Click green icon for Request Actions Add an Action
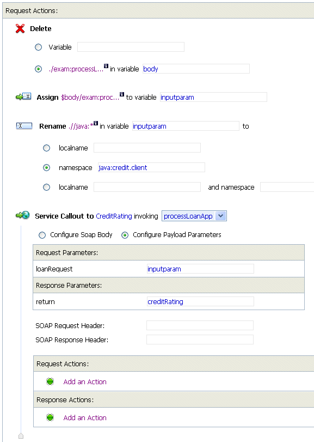 click(50, 382)
